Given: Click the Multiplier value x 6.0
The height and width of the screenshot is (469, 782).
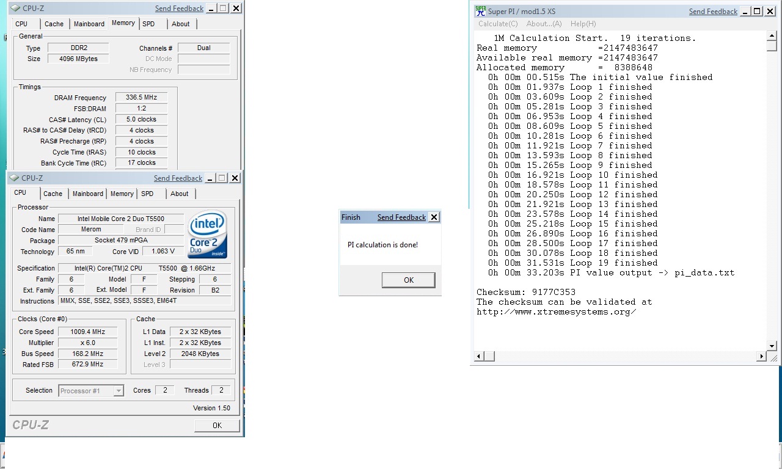Looking at the screenshot, I should [88, 343].
